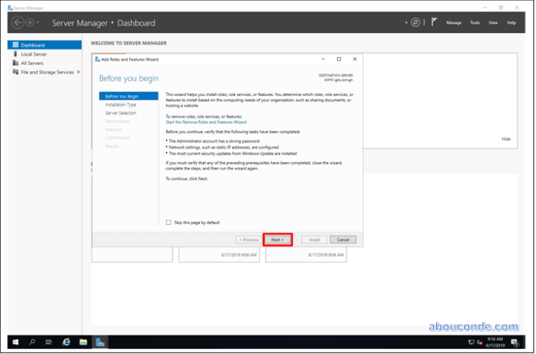Open the View menu
The height and width of the screenshot is (354, 536).
click(493, 23)
